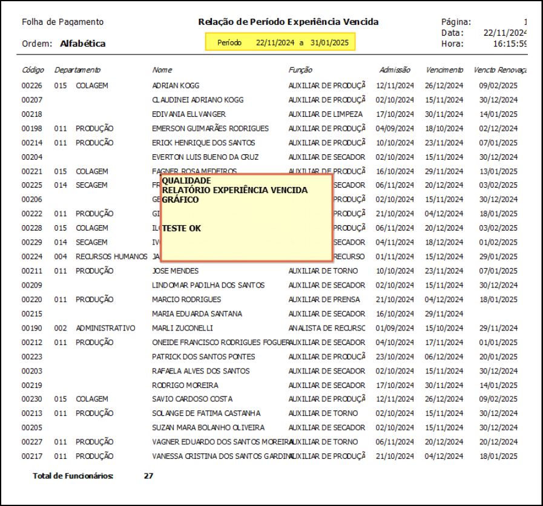Select employee name MARCIO RODRIGUES
543x506 pixels.
(186, 300)
